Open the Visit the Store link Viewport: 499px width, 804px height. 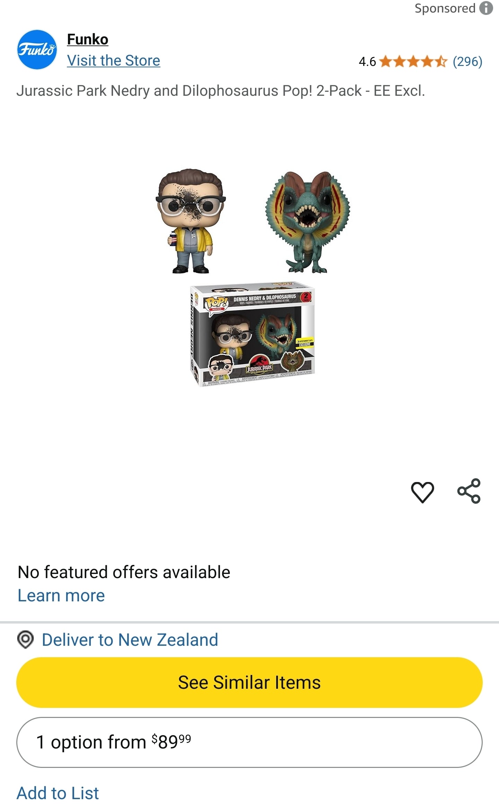click(114, 60)
